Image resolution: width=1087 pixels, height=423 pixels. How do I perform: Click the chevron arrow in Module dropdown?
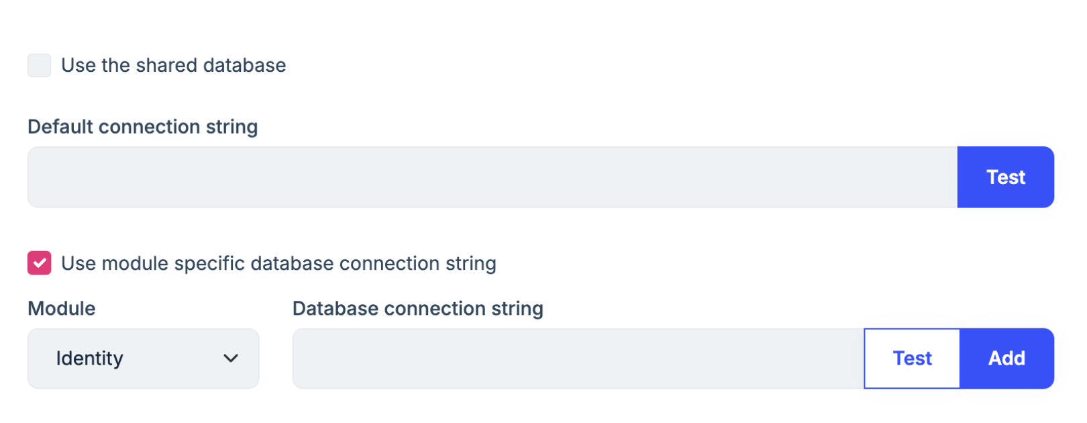231,359
